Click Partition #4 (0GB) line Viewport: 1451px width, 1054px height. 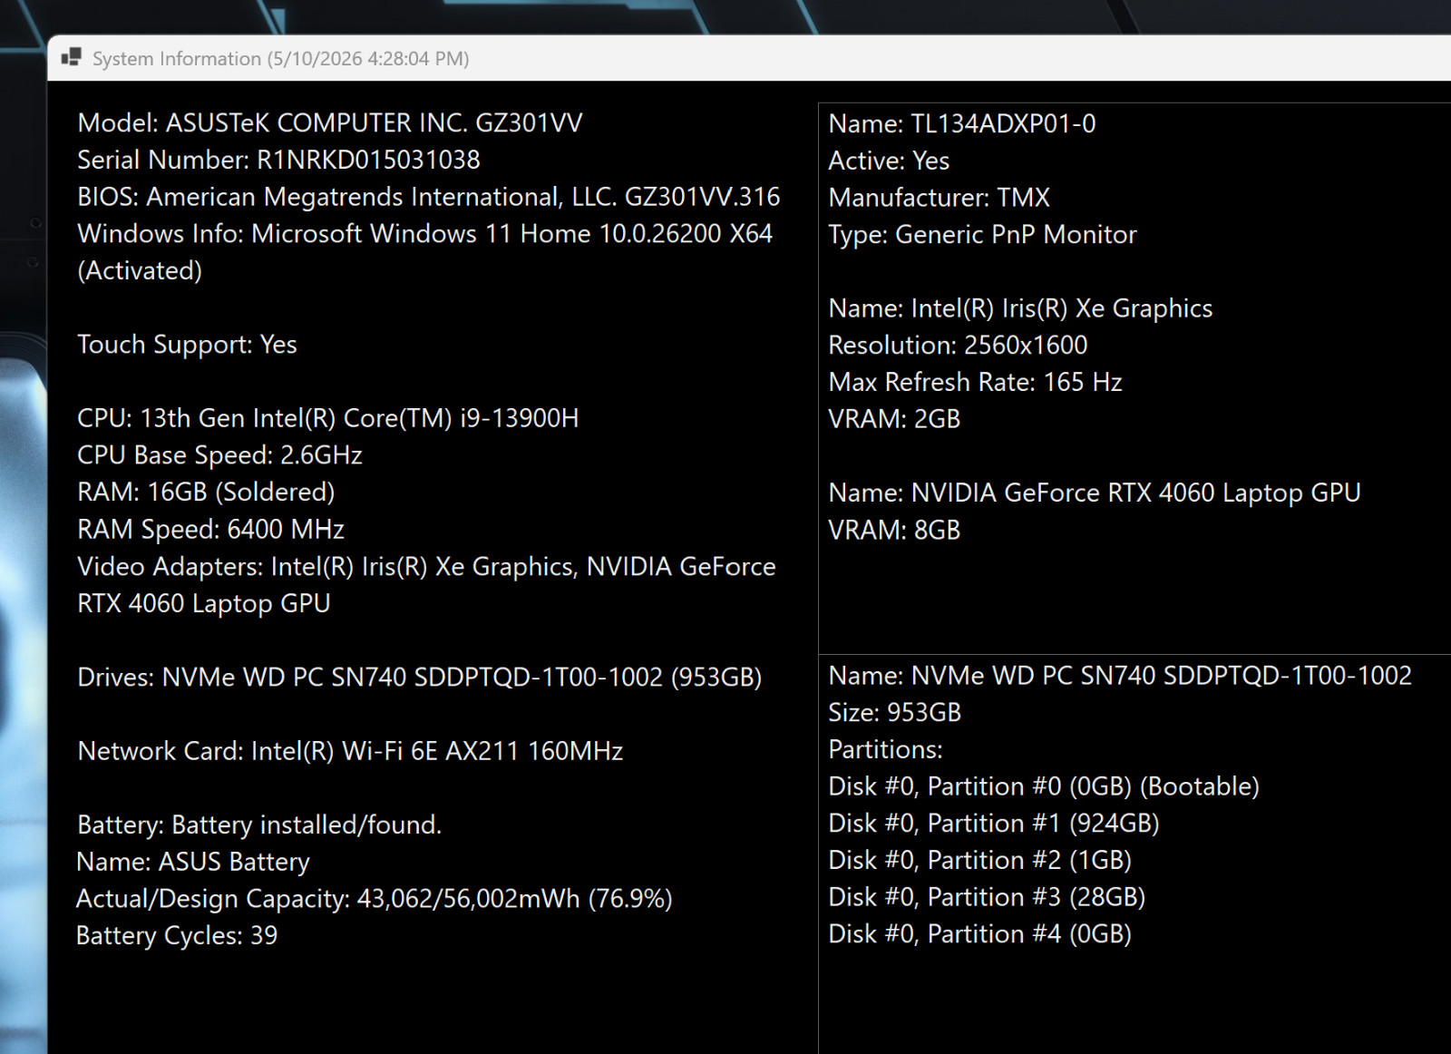click(x=979, y=934)
